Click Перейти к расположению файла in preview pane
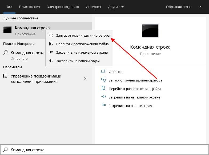 click(135, 89)
